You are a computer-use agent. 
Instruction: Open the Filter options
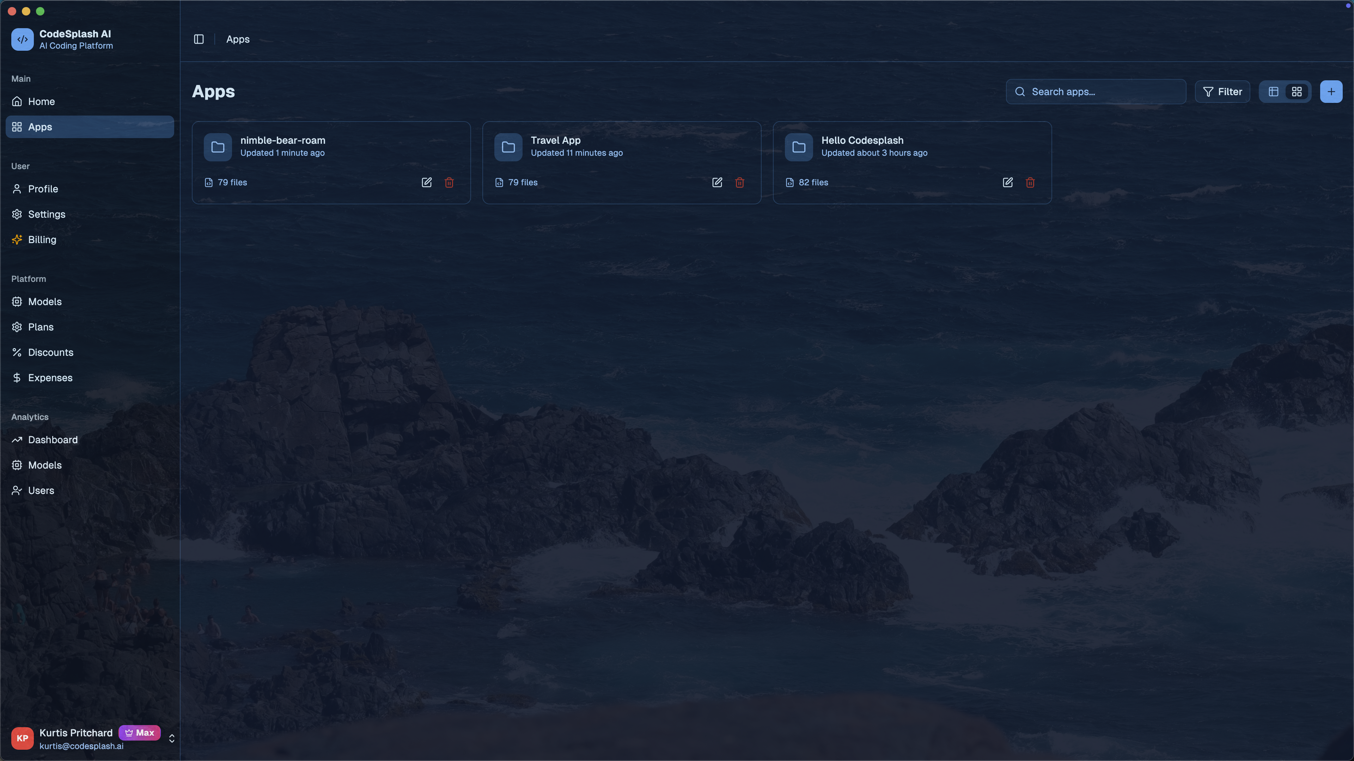1222,91
